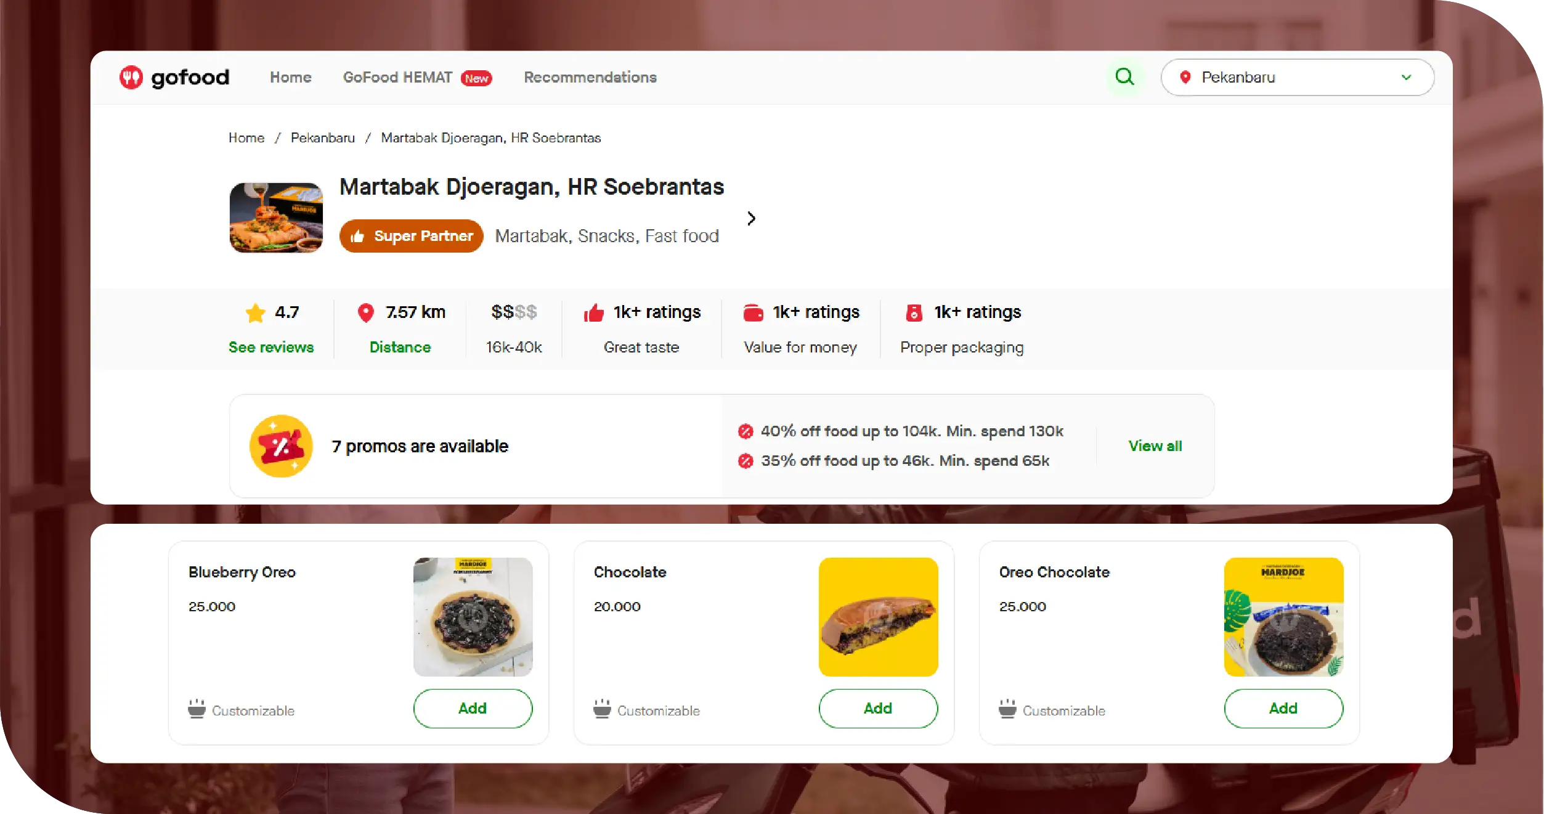Image resolution: width=1544 pixels, height=814 pixels.
Task: Click the Proper packaging icon
Action: point(914,313)
